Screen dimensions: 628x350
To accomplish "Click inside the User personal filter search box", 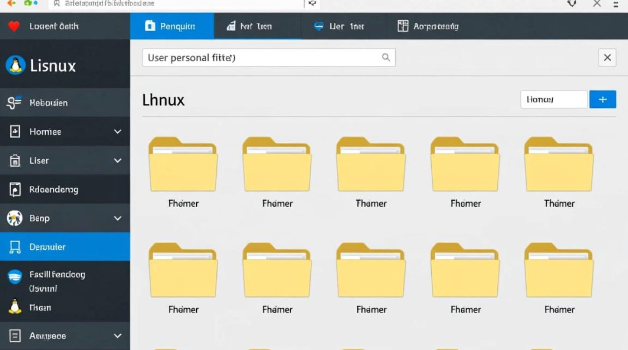I will 262,57.
